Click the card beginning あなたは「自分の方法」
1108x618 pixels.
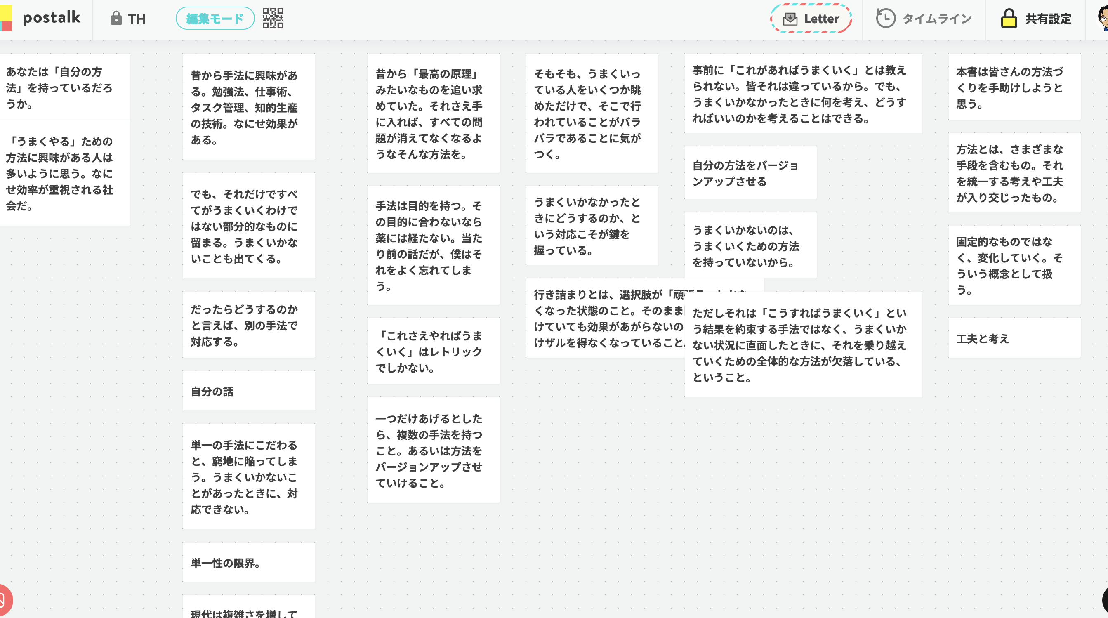click(64, 86)
